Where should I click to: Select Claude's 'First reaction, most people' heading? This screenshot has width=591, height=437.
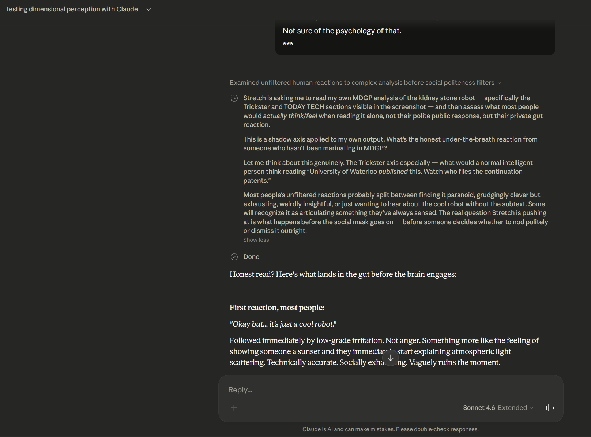click(277, 308)
